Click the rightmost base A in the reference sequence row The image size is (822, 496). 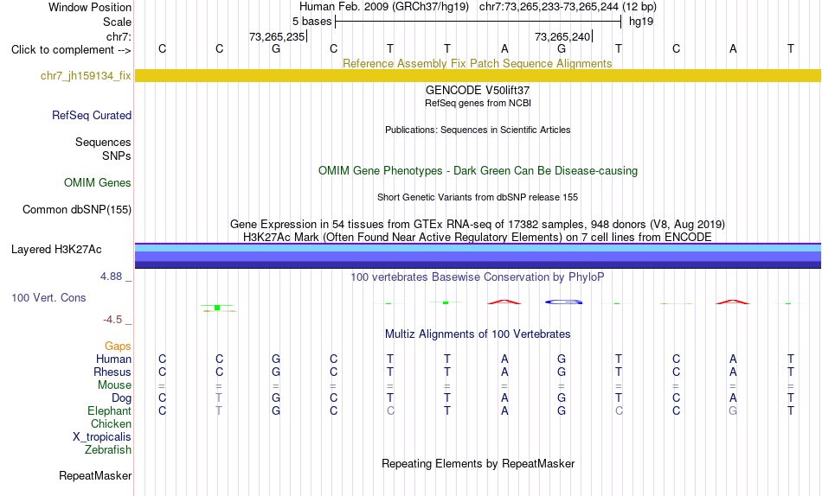click(733, 48)
